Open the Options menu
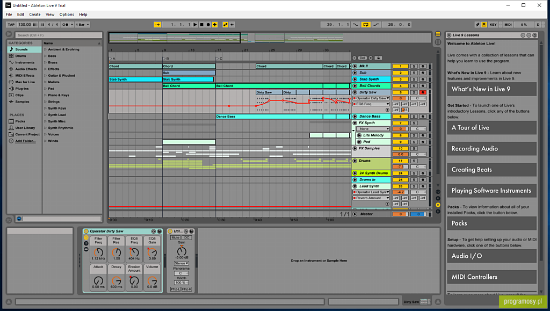Screen dimensions: 550x311 67,15
